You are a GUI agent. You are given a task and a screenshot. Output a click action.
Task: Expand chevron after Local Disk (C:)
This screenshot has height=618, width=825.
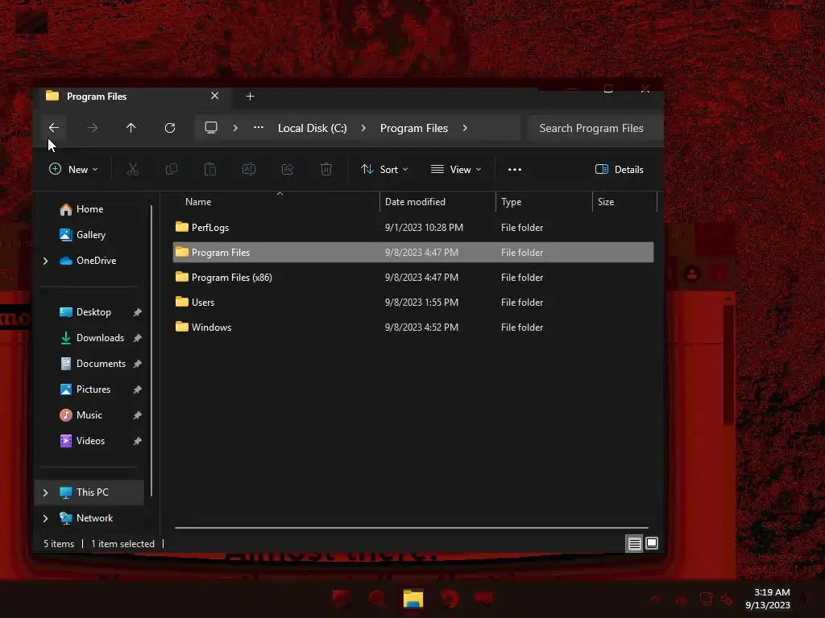pyautogui.click(x=363, y=128)
